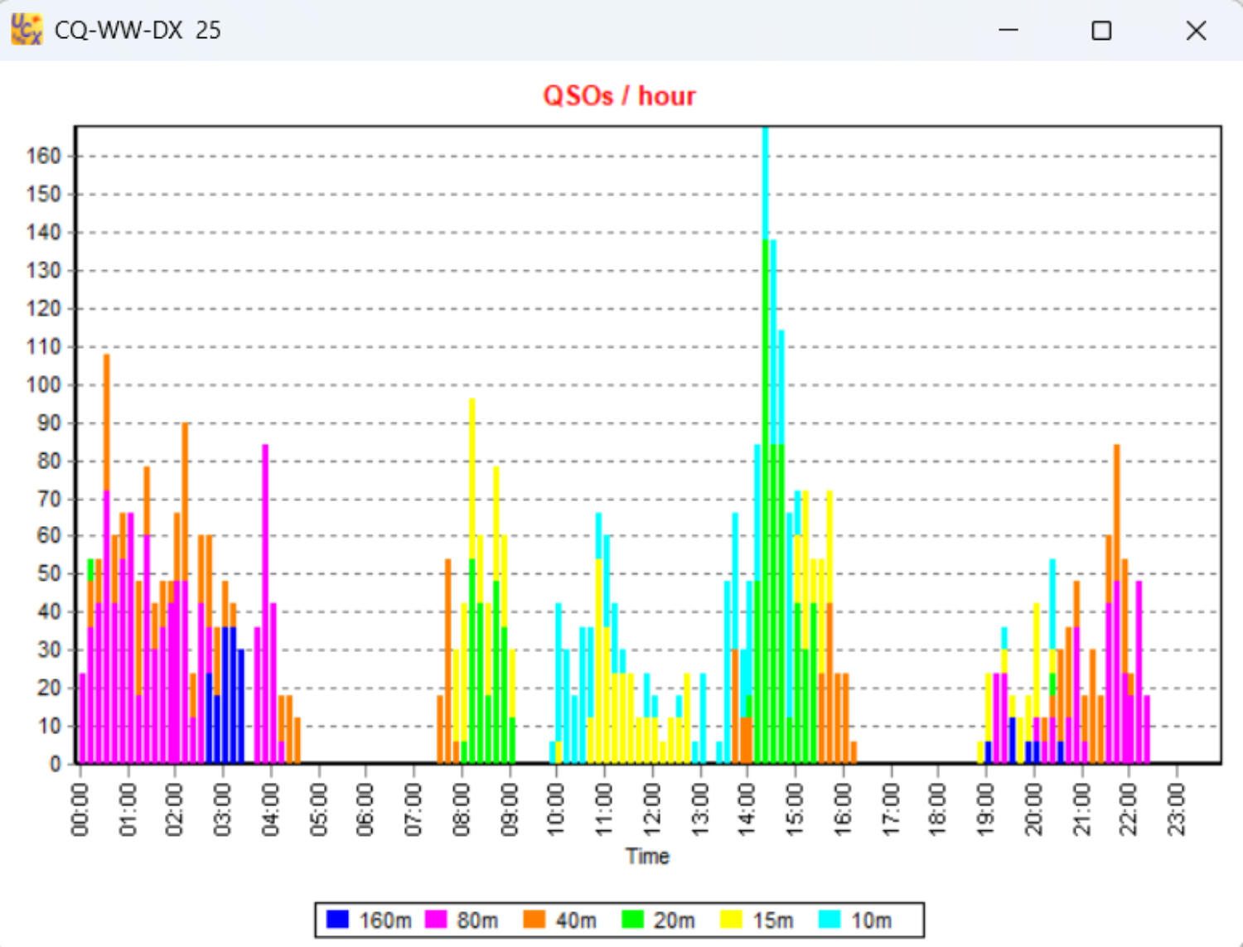Click the 160 value on the y-axis
1243x947 pixels.
tap(43, 156)
